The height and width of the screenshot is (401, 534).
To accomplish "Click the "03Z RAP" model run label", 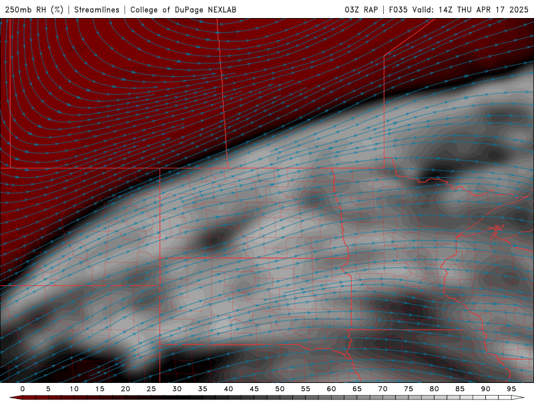I will point(361,9).
